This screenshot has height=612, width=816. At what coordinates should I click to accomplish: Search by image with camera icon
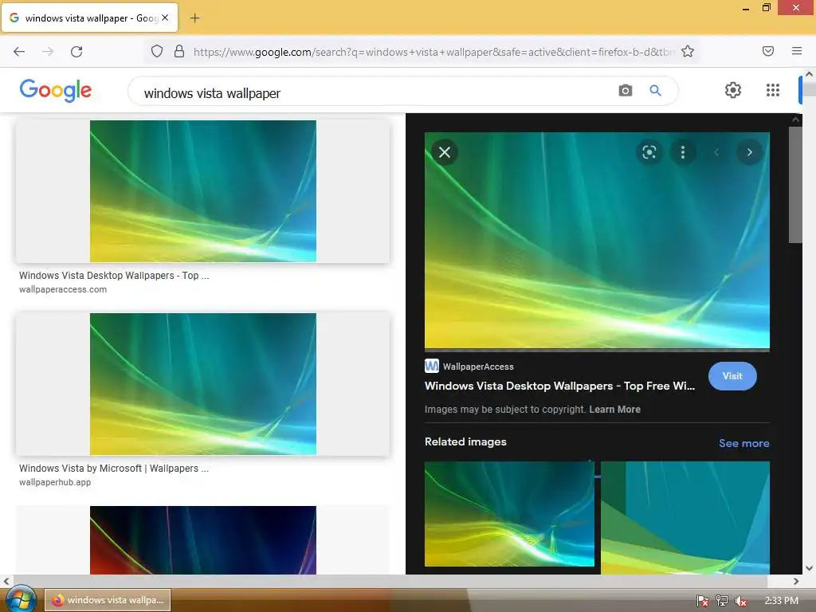click(625, 91)
